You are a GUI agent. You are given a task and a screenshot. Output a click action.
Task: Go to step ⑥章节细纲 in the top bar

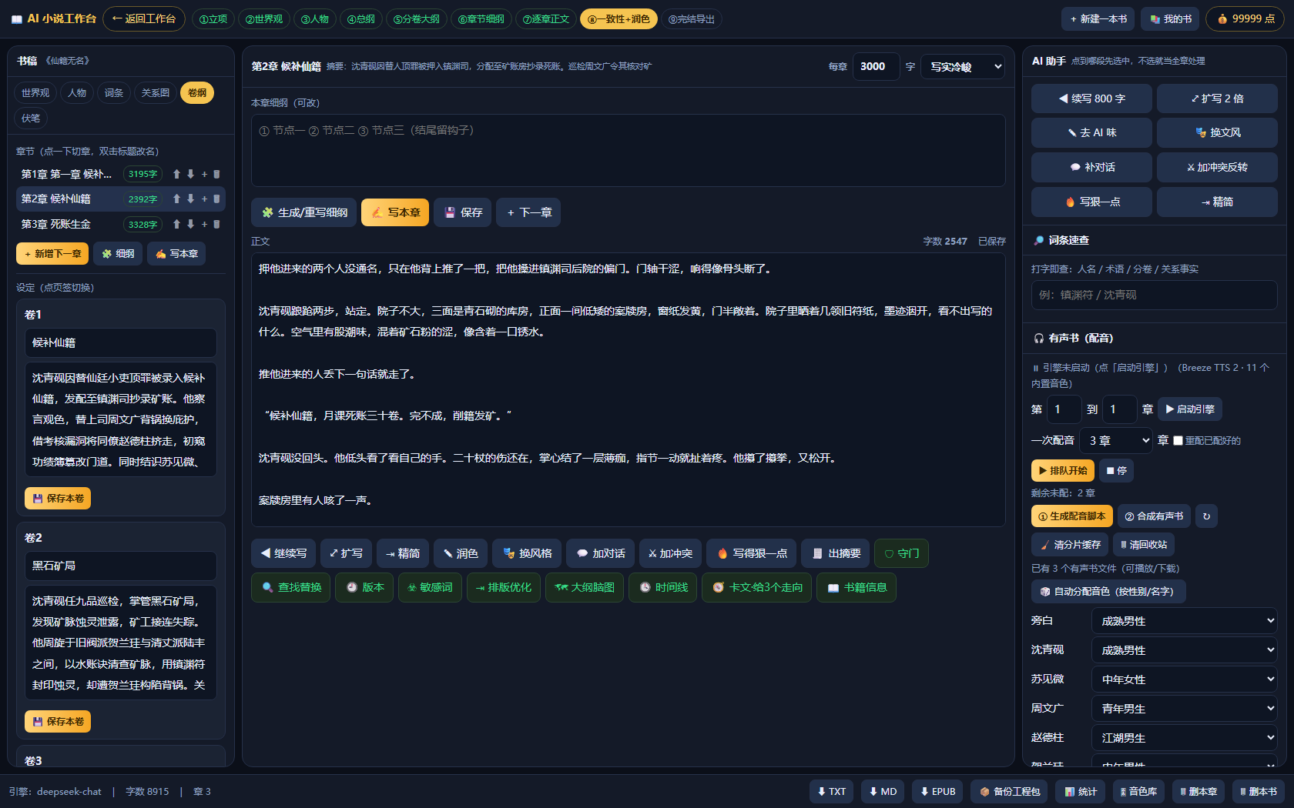pos(481,19)
